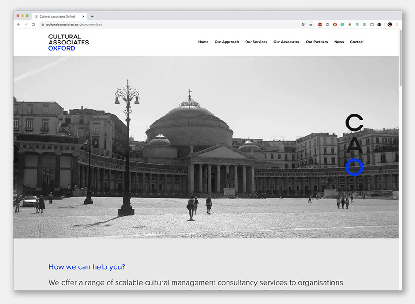Open the AdBlock Plus extension

pos(320,25)
